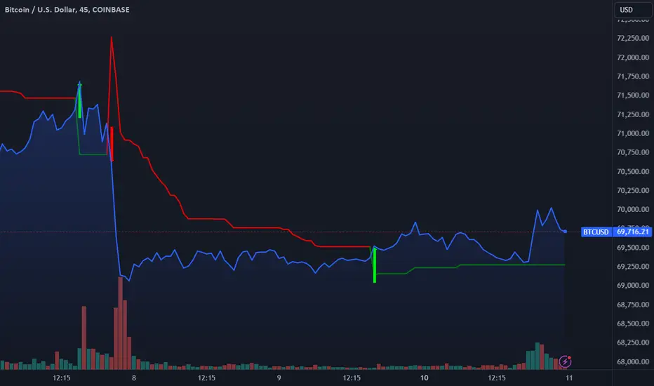This screenshot has height=386, width=654.
Task: Click the date label 9 on time axis
Action: tap(279, 378)
